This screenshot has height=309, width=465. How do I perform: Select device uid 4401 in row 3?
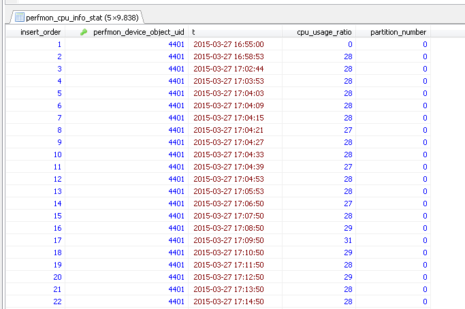[127, 69]
